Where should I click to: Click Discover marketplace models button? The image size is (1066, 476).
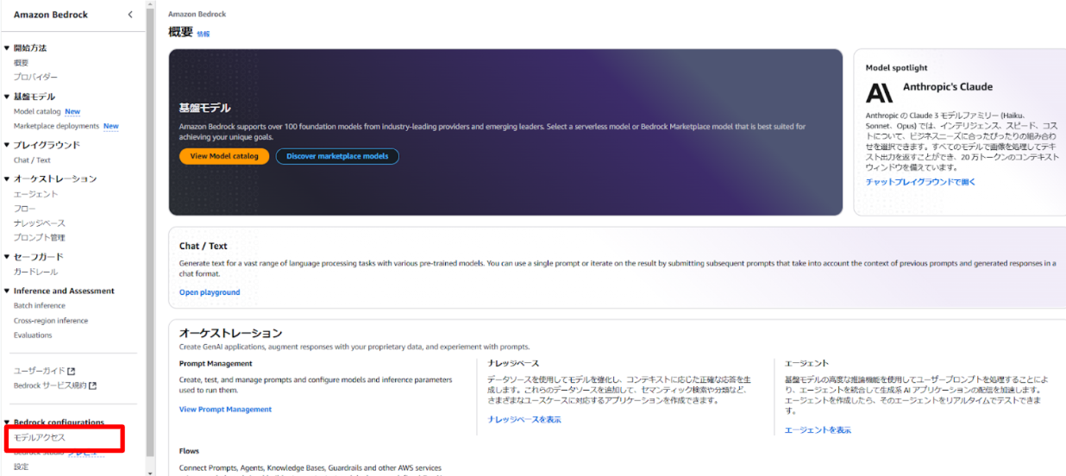(x=337, y=156)
